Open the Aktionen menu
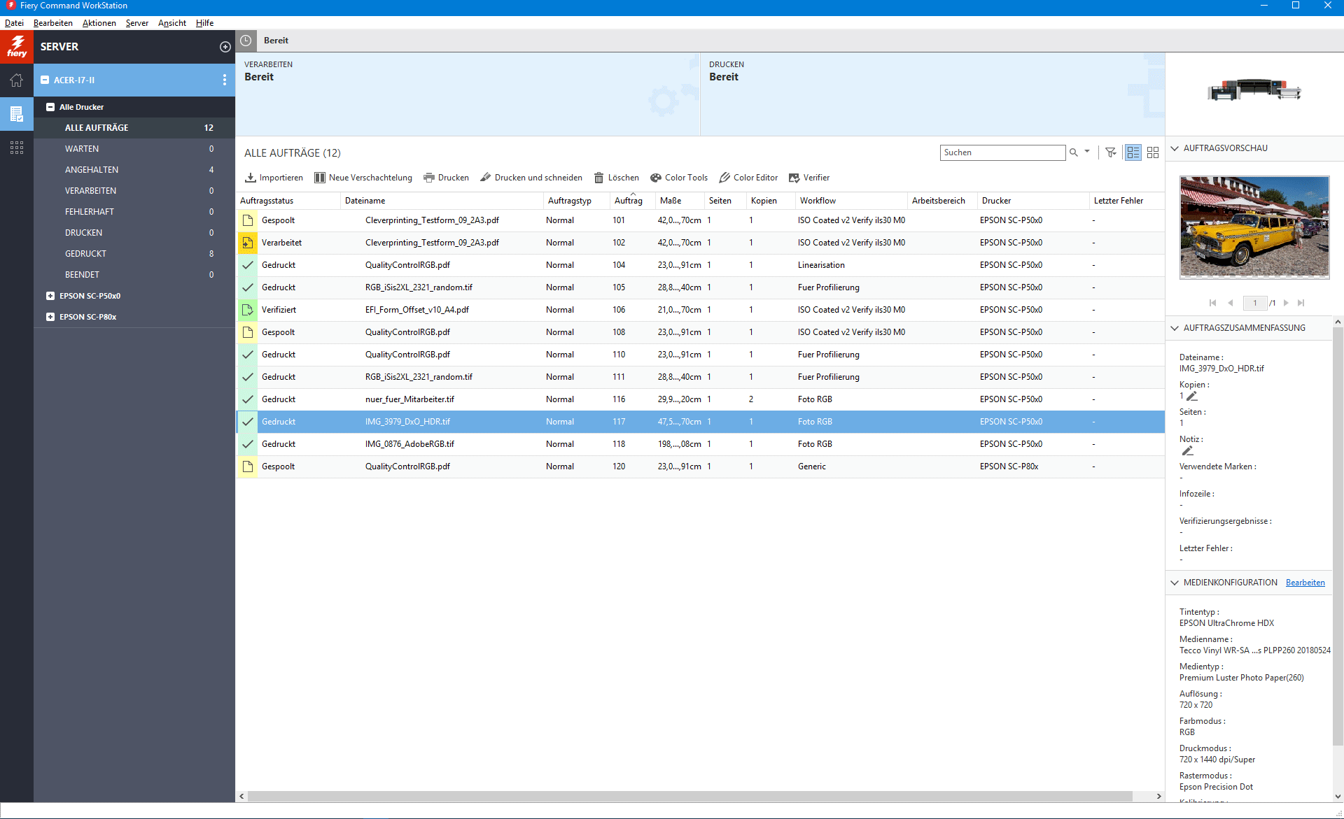The height and width of the screenshot is (819, 1344). pyautogui.click(x=99, y=23)
